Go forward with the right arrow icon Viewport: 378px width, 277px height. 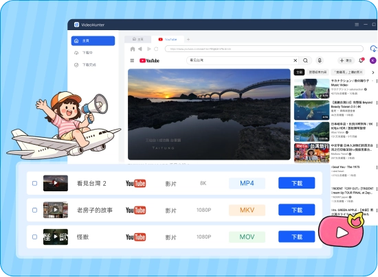(149, 49)
